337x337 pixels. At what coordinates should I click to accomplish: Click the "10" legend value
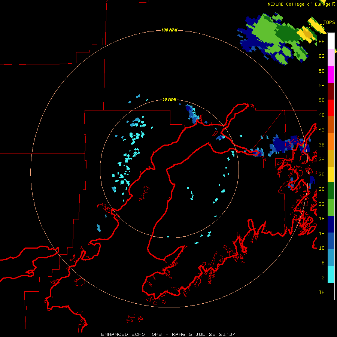(322, 248)
